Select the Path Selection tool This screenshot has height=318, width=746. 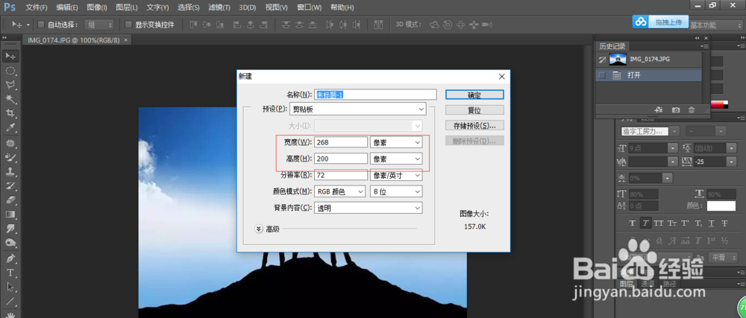[x=10, y=287]
